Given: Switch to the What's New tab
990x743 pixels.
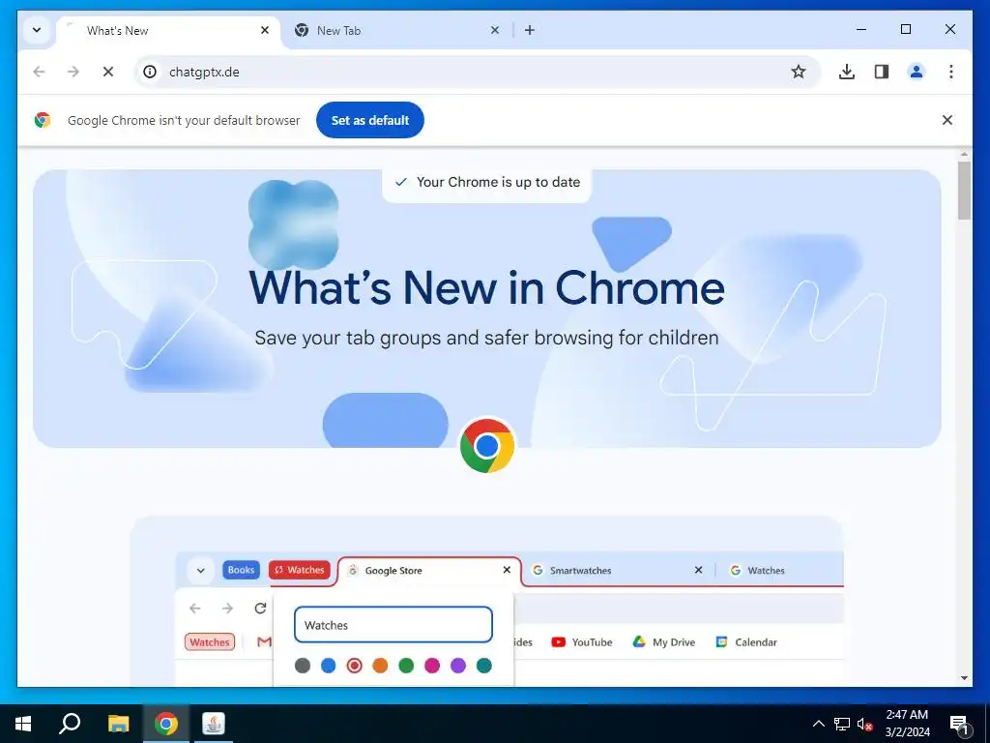Looking at the screenshot, I should click(x=168, y=30).
